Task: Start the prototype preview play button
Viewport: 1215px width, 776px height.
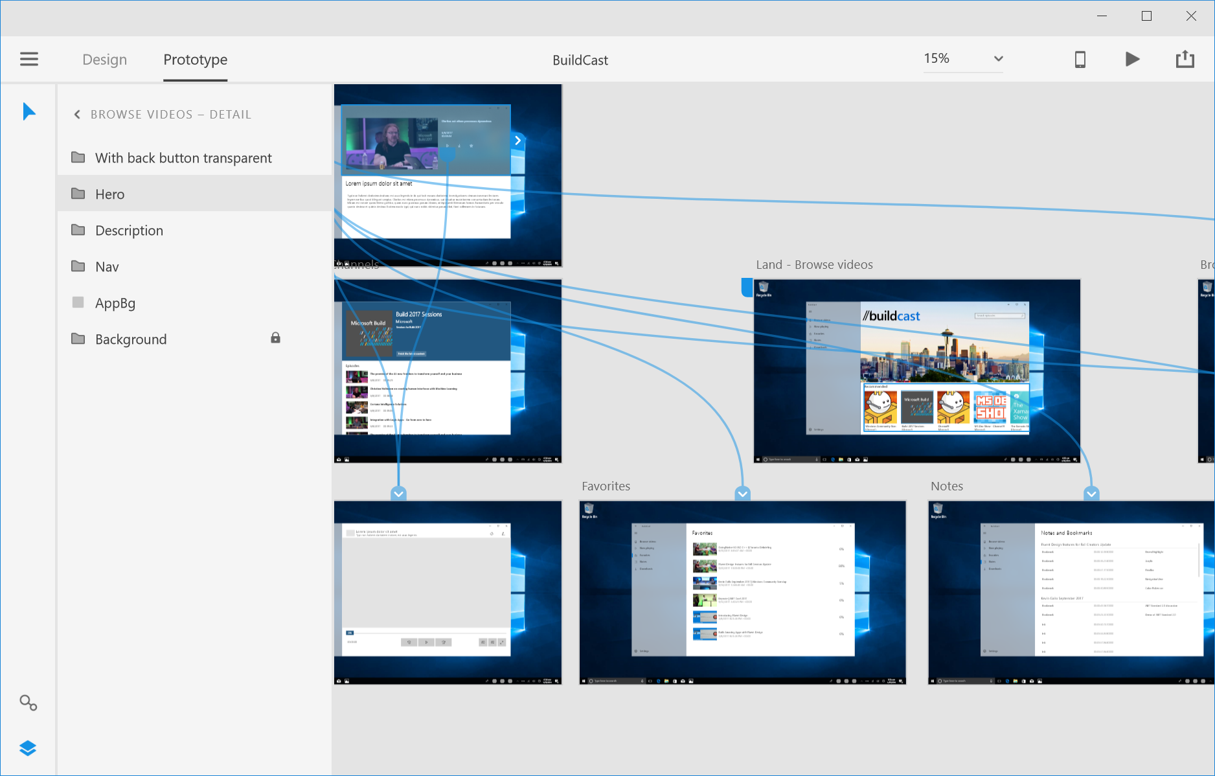Action: [x=1132, y=60]
